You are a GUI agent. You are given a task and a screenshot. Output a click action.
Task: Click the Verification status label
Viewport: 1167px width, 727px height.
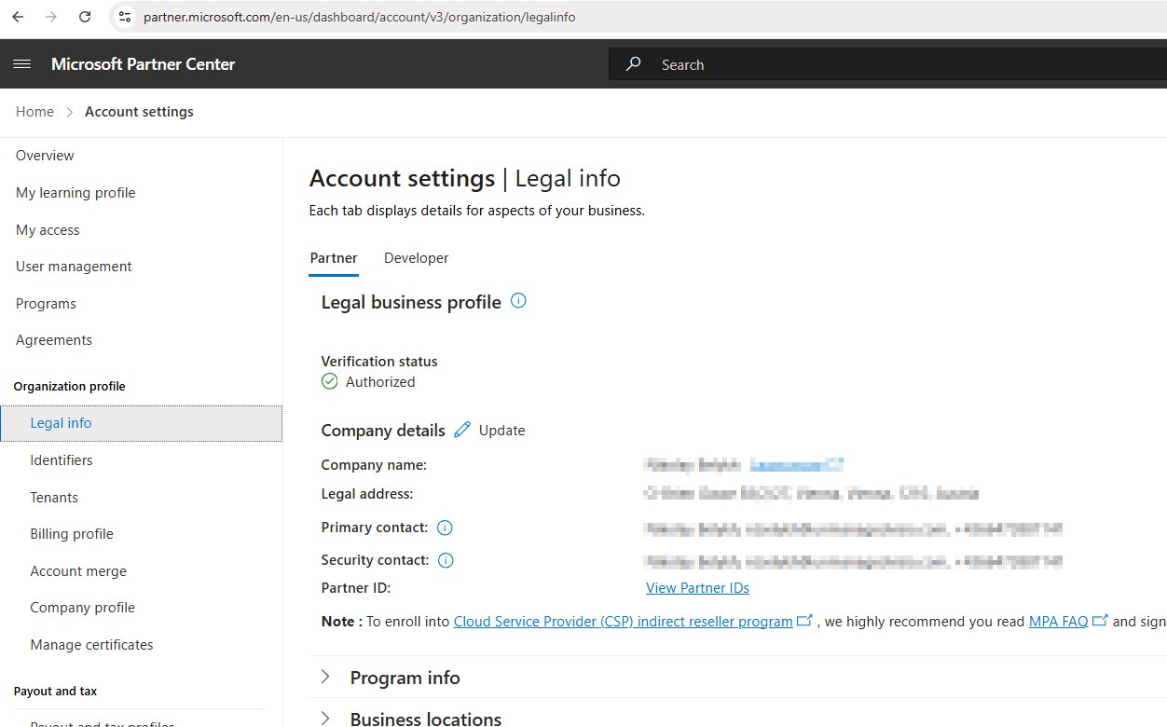pos(379,362)
